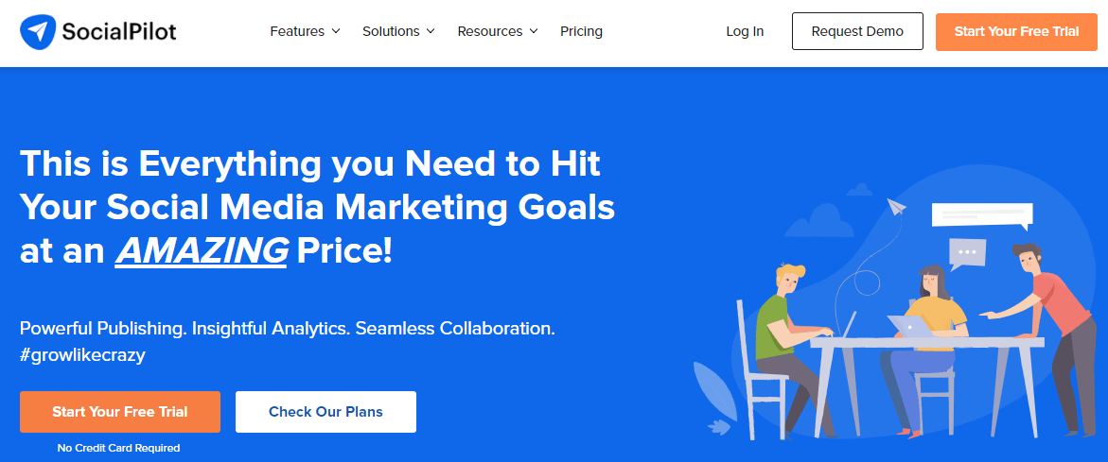
Task: Click the Log In link
Action: (745, 31)
